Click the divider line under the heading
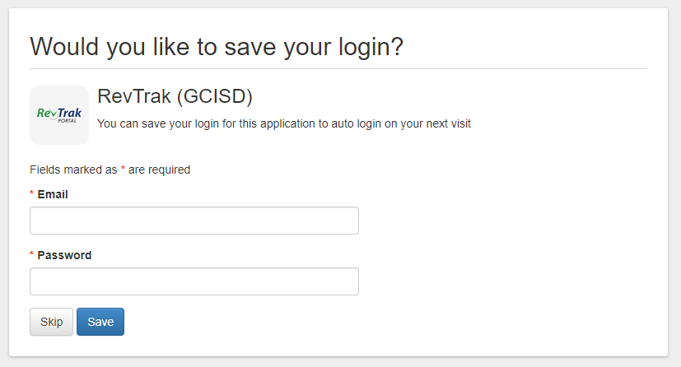This screenshot has width=681, height=367. pyautogui.click(x=338, y=68)
